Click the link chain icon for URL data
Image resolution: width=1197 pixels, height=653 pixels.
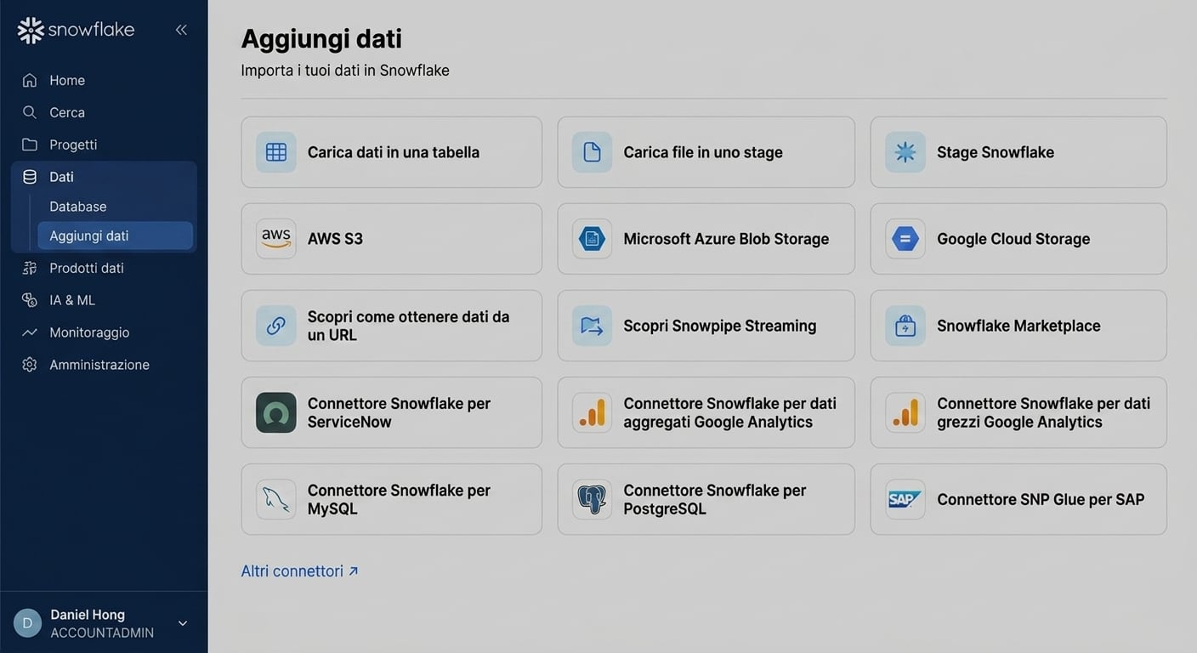click(276, 326)
